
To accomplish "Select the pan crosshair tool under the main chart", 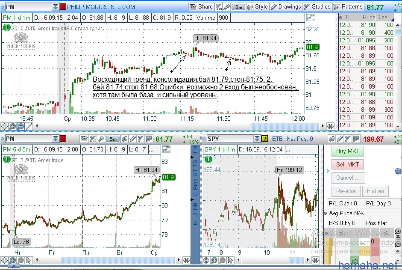I will point(4,126).
